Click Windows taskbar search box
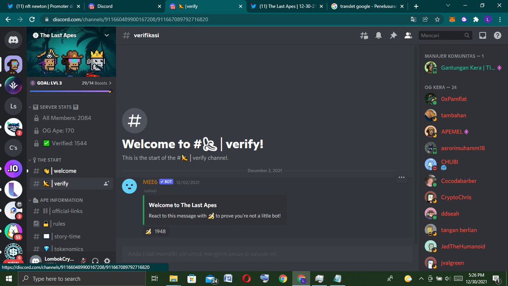This screenshot has height=286, width=508. click(x=81, y=279)
